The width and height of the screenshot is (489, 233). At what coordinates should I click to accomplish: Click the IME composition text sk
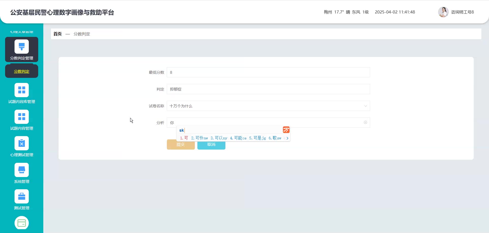tap(181, 130)
